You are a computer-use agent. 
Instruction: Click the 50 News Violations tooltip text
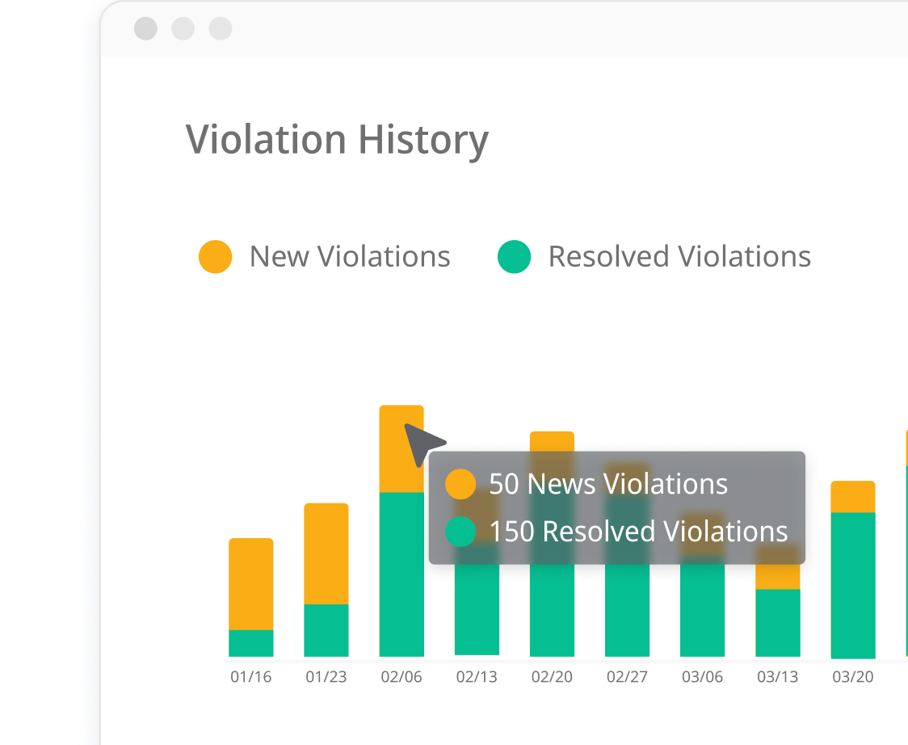coord(609,483)
